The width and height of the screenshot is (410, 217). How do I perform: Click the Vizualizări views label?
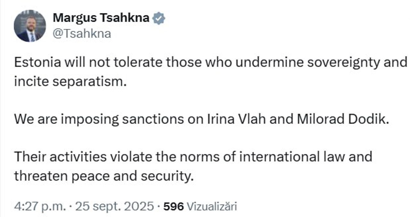211,206
